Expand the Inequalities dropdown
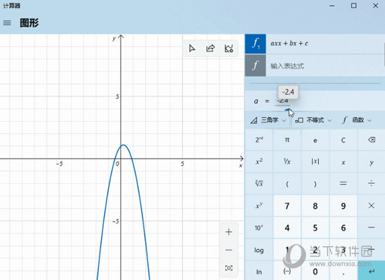 [313, 120]
